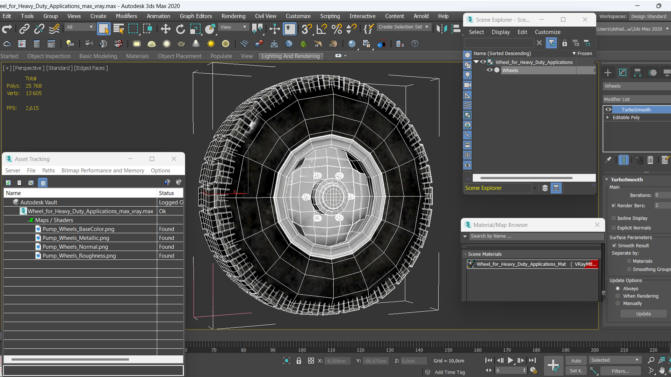This screenshot has width=671, height=377.
Task: Go to end of animation
Action: (x=532, y=361)
